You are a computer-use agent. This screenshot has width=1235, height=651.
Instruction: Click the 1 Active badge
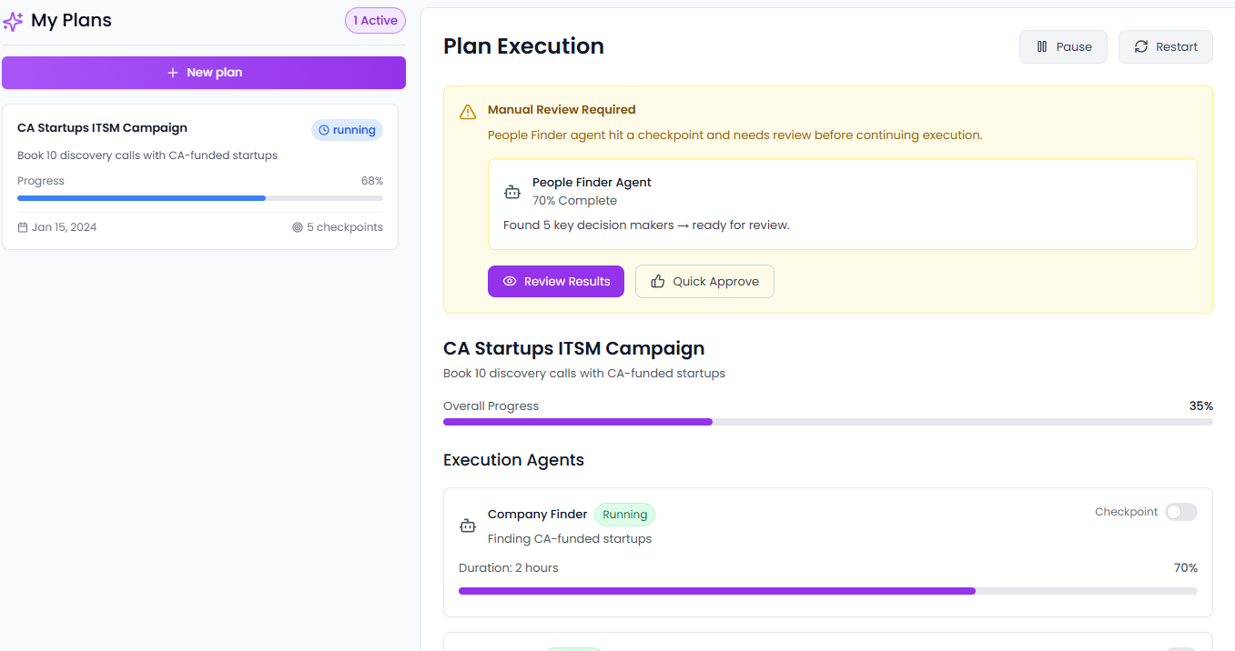click(375, 21)
